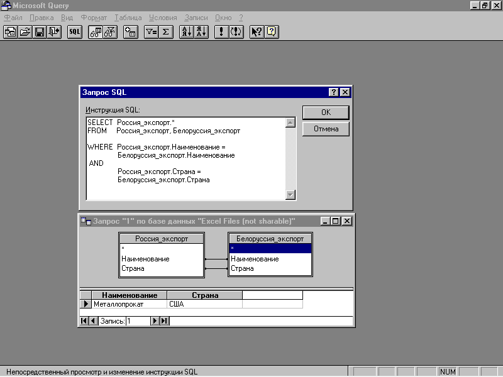Maximize the Запрос "1" query window

point(336,221)
